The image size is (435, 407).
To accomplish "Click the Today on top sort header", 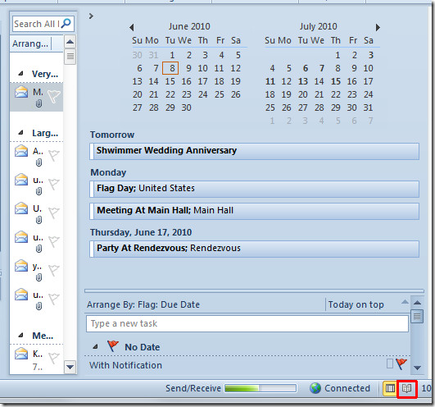I will click(x=356, y=304).
